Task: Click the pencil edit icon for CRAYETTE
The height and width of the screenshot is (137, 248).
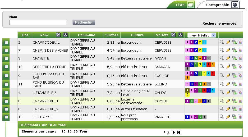Action: [x=228, y=58]
